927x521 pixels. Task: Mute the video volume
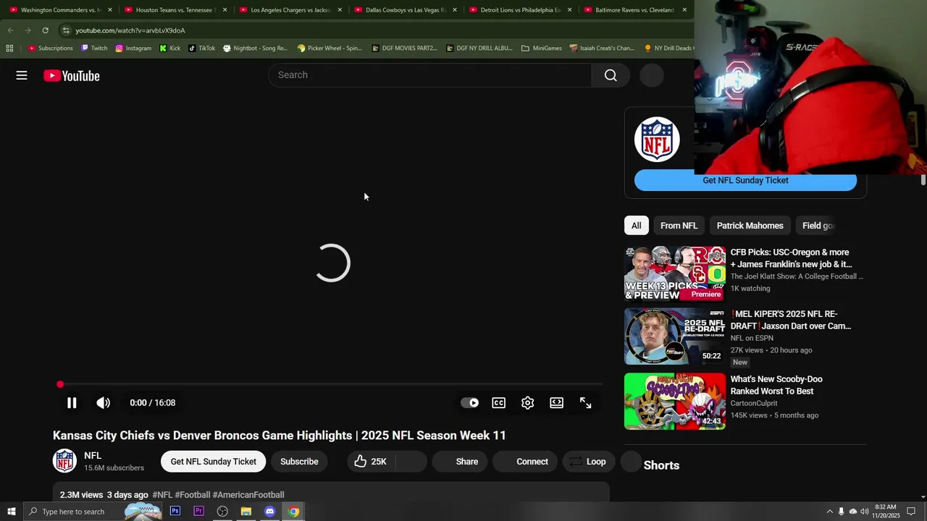click(104, 403)
